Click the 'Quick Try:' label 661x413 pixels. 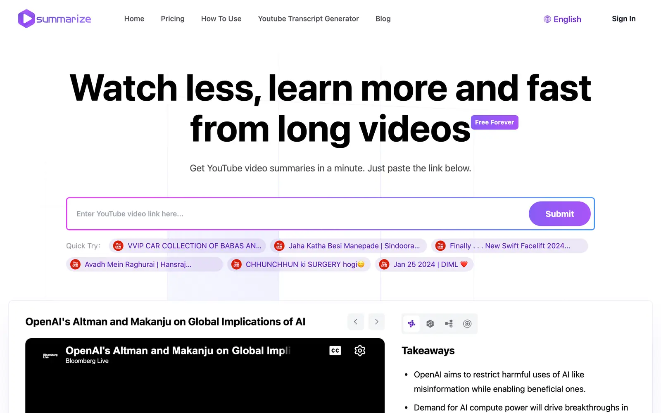(x=83, y=246)
